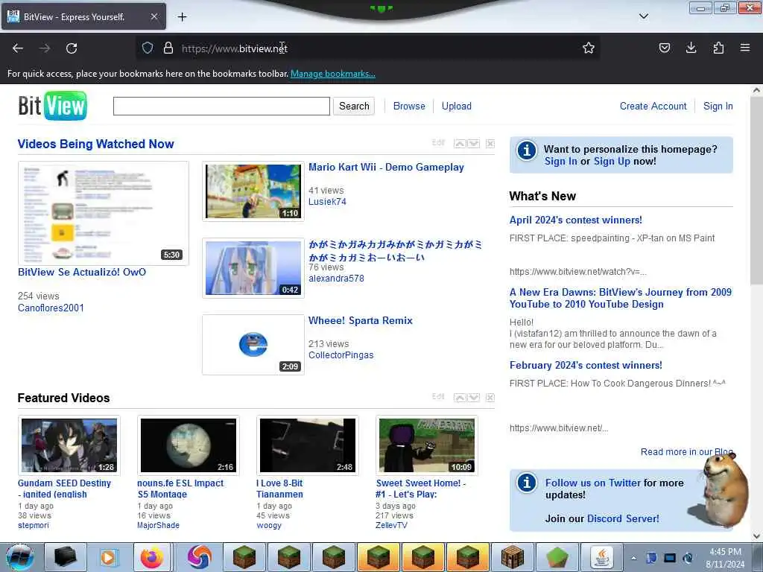
Task: Open the 0:42 anime video thumbnail
Action: (253, 268)
